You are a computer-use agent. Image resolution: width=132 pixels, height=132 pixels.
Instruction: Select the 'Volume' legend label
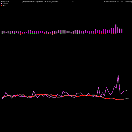click(x=5, y=4)
